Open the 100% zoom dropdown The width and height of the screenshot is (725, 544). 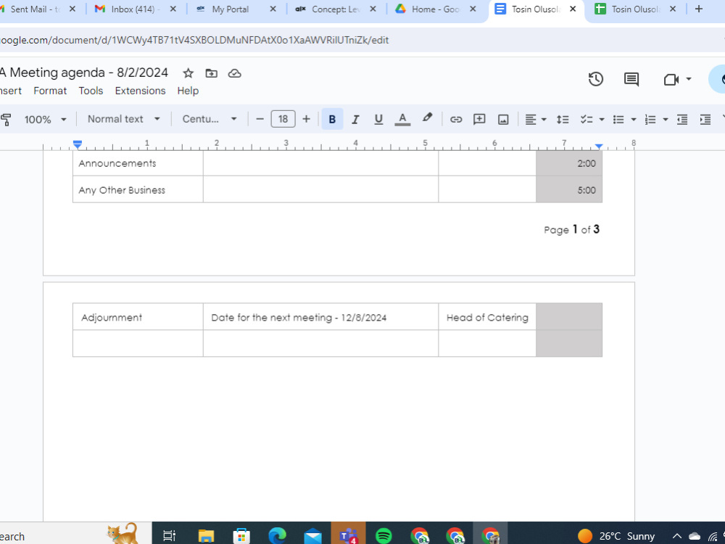tap(45, 120)
